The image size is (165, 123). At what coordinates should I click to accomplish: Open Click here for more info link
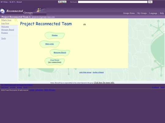click(104, 83)
